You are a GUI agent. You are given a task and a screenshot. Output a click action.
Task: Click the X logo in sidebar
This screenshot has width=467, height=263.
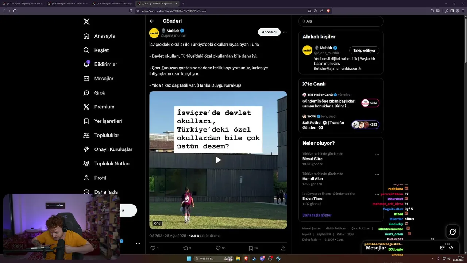(x=86, y=22)
